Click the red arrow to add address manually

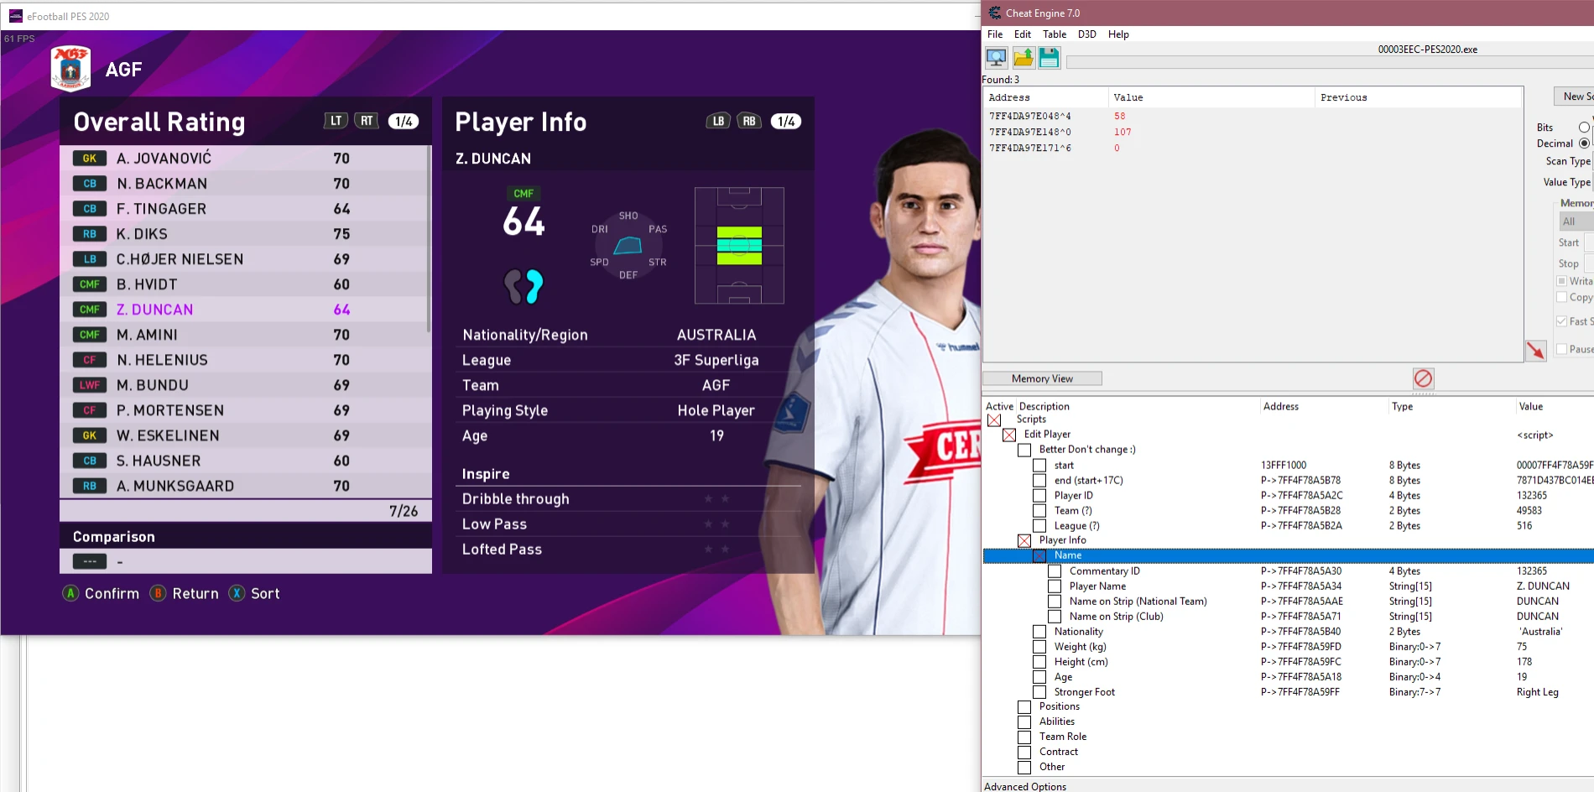(x=1537, y=351)
